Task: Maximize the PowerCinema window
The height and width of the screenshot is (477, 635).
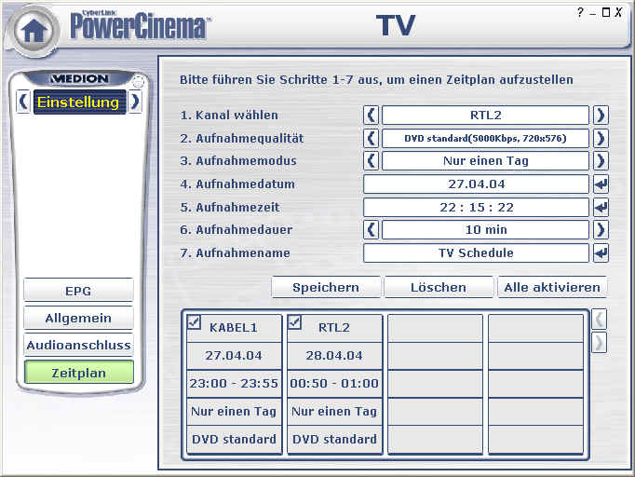Action: pos(606,12)
